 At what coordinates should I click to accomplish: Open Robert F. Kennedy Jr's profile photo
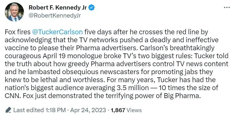(x=14, y=12)
